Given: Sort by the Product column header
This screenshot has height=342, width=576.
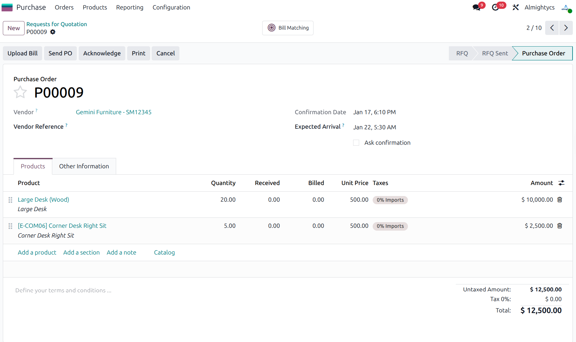Looking at the screenshot, I should tap(29, 183).
